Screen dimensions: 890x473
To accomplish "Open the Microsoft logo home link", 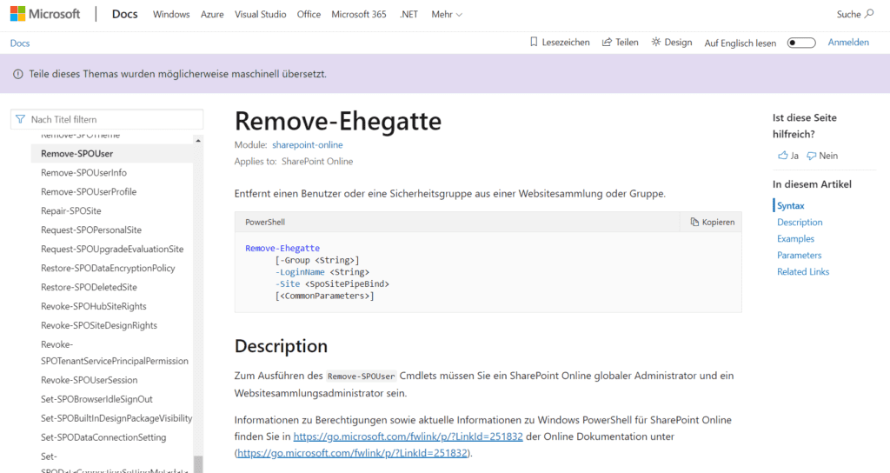I will (45, 14).
